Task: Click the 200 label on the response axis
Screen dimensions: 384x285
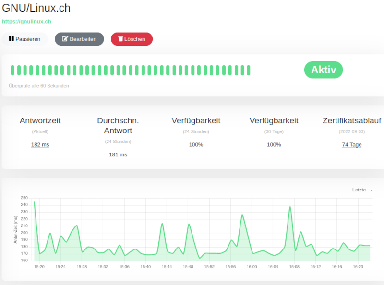Action: coord(24,233)
